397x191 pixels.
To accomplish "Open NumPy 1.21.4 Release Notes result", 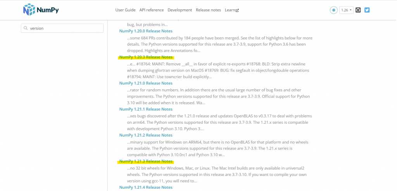I will (146, 187).
